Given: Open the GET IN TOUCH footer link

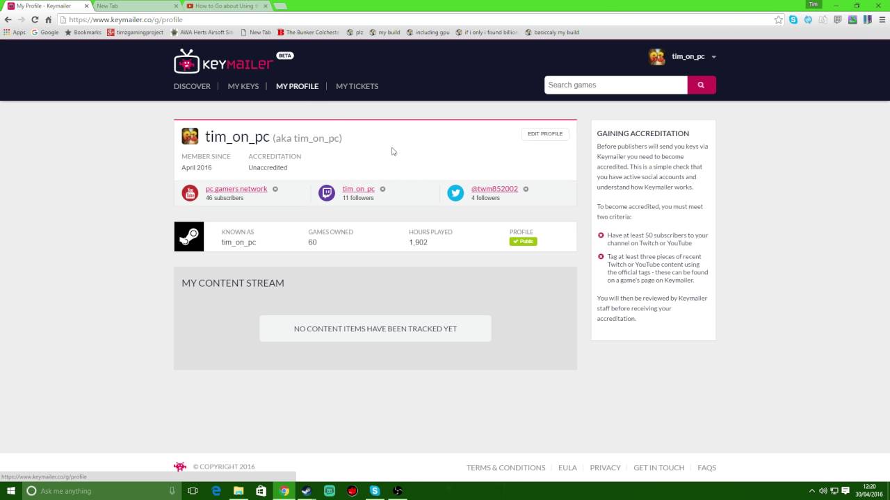Looking at the screenshot, I should pos(658,467).
